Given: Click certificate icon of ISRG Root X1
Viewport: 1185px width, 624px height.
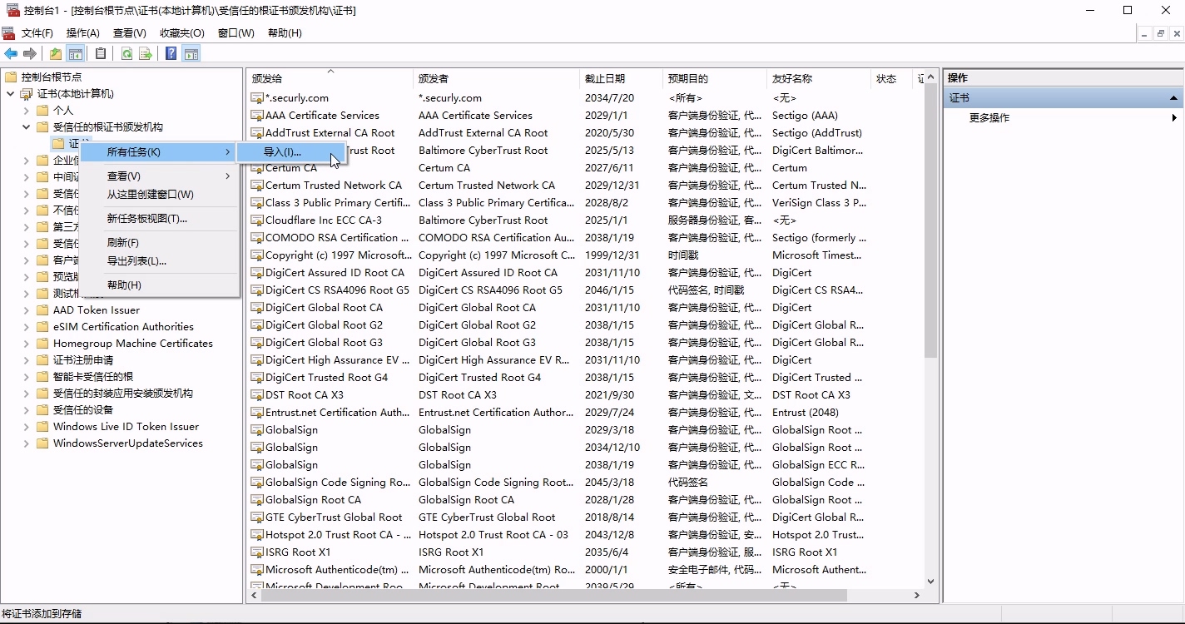Looking at the screenshot, I should tap(257, 552).
